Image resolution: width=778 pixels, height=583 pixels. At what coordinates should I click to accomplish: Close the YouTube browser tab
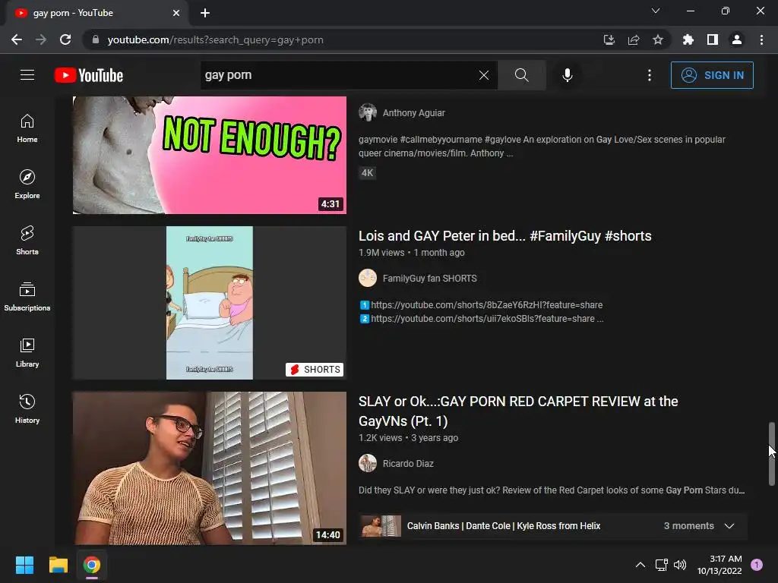tap(176, 13)
